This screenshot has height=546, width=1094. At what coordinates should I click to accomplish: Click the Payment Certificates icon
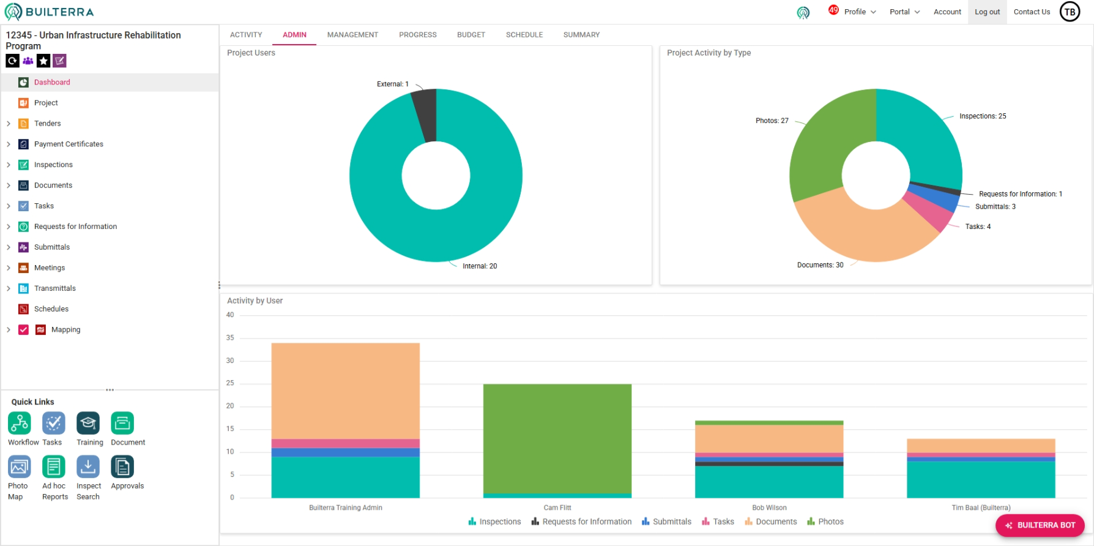point(23,144)
